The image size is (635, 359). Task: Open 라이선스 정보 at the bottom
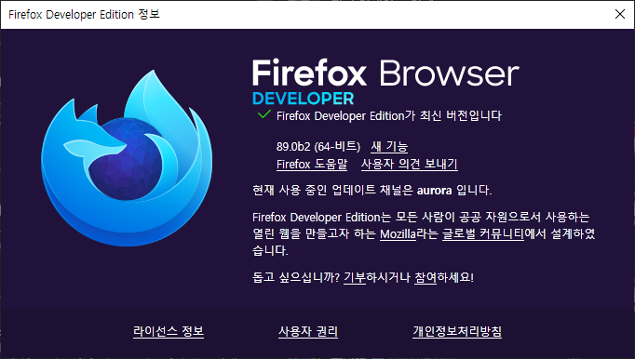click(169, 331)
